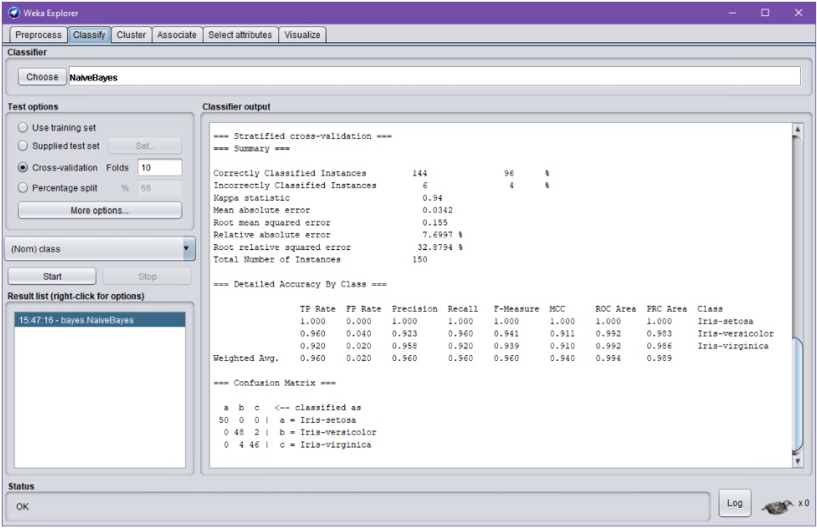This screenshot has width=817, height=528.
Task: Go to the Associate tab
Action: (177, 35)
